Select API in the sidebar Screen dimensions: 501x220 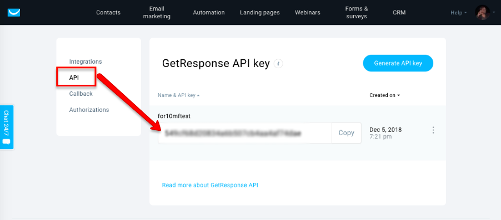tap(74, 78)
